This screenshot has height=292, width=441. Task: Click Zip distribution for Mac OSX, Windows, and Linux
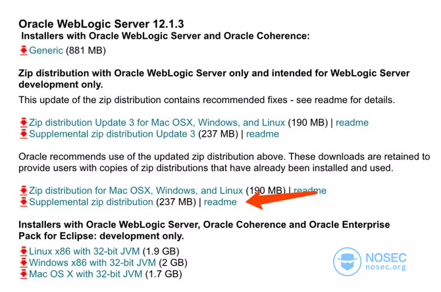pos(136,191)
